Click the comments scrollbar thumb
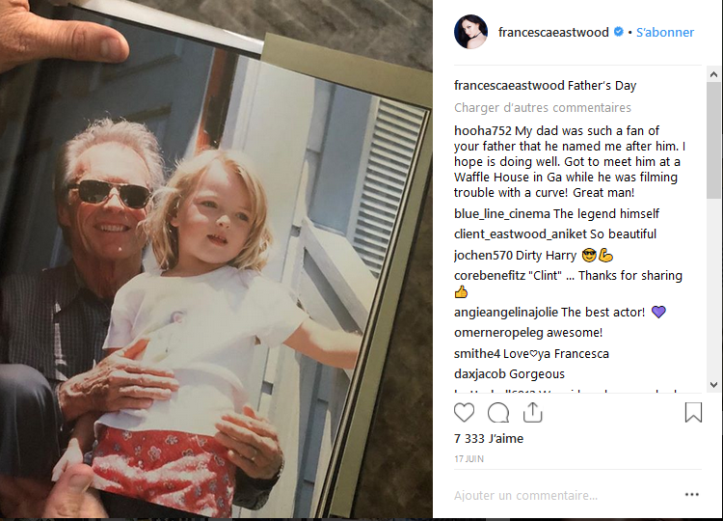This screenshot has height=521, width=723. click(713, 140)
